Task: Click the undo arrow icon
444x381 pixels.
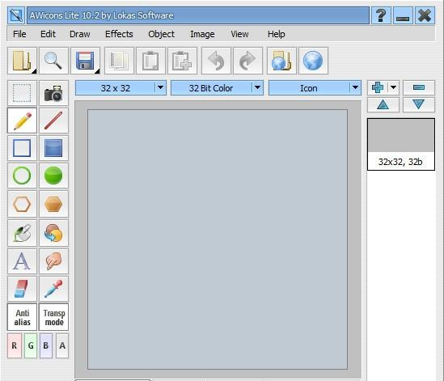Action: [216, 61]
